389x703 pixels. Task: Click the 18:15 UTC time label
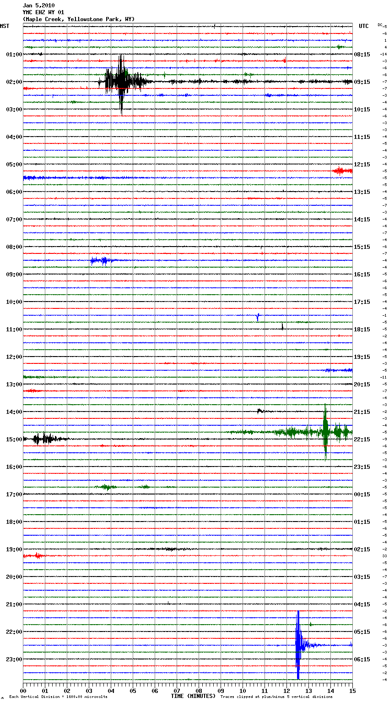362,329
